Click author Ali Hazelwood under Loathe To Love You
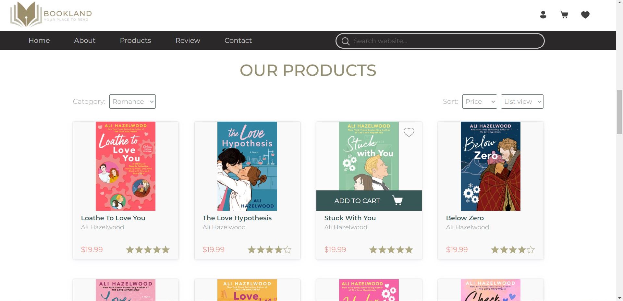This screenshot has height=301, width=623. (x=103, y=227)
